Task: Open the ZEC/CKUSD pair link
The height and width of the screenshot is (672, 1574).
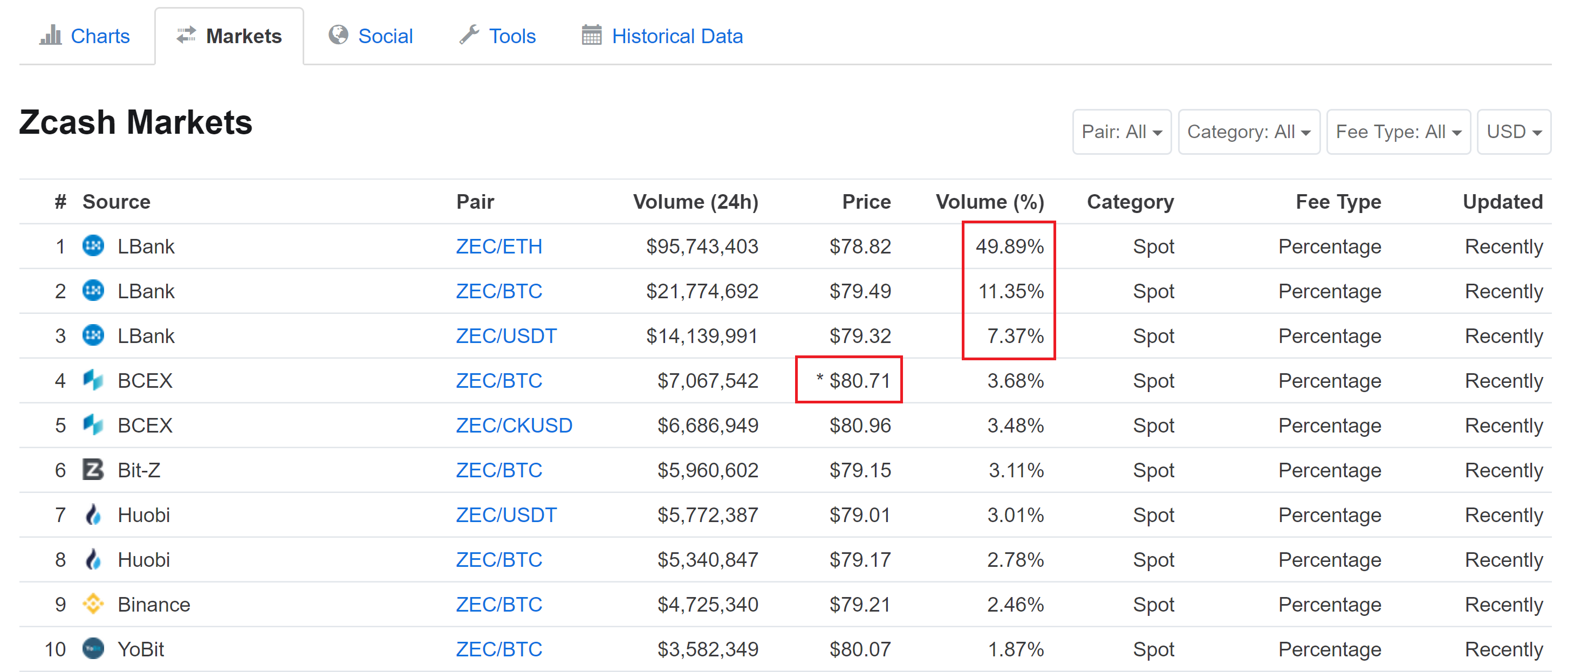Action: pos(514,425)
